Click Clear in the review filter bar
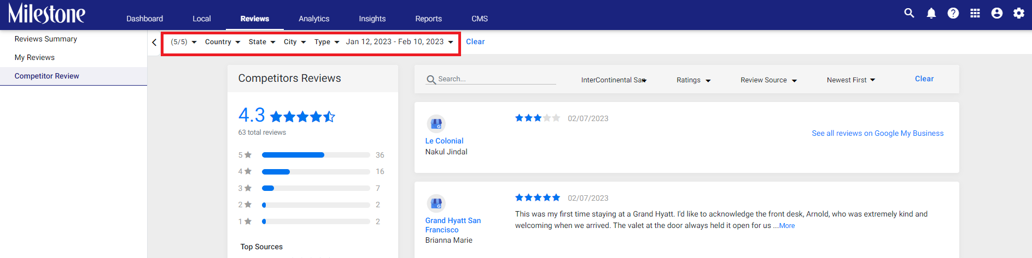Viewport: 1032px width, 258px height. (x=924, y=79)
